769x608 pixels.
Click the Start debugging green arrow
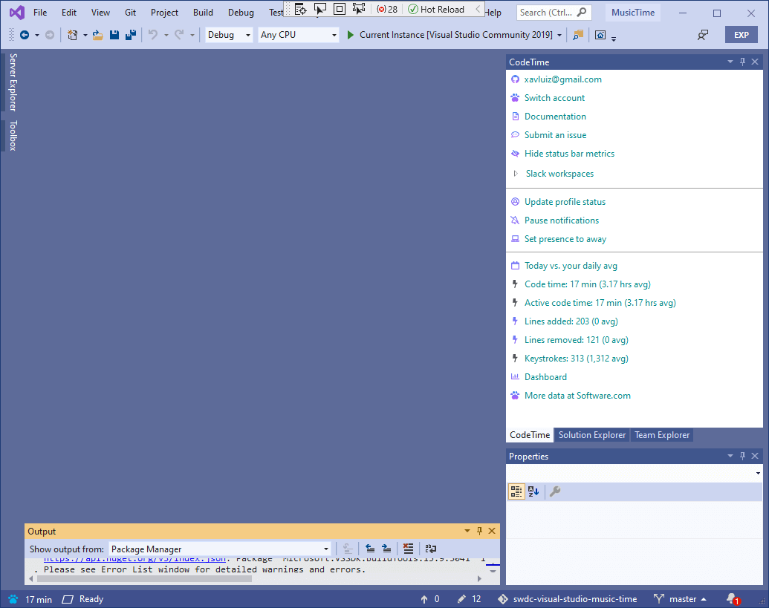click(350, 34)
